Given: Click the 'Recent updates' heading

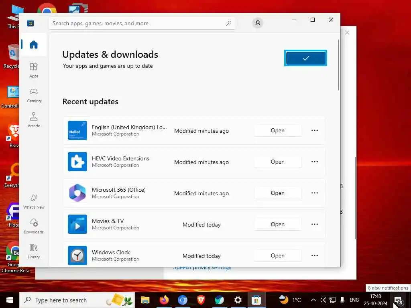Looking at the screenshot, I should 90,101.
